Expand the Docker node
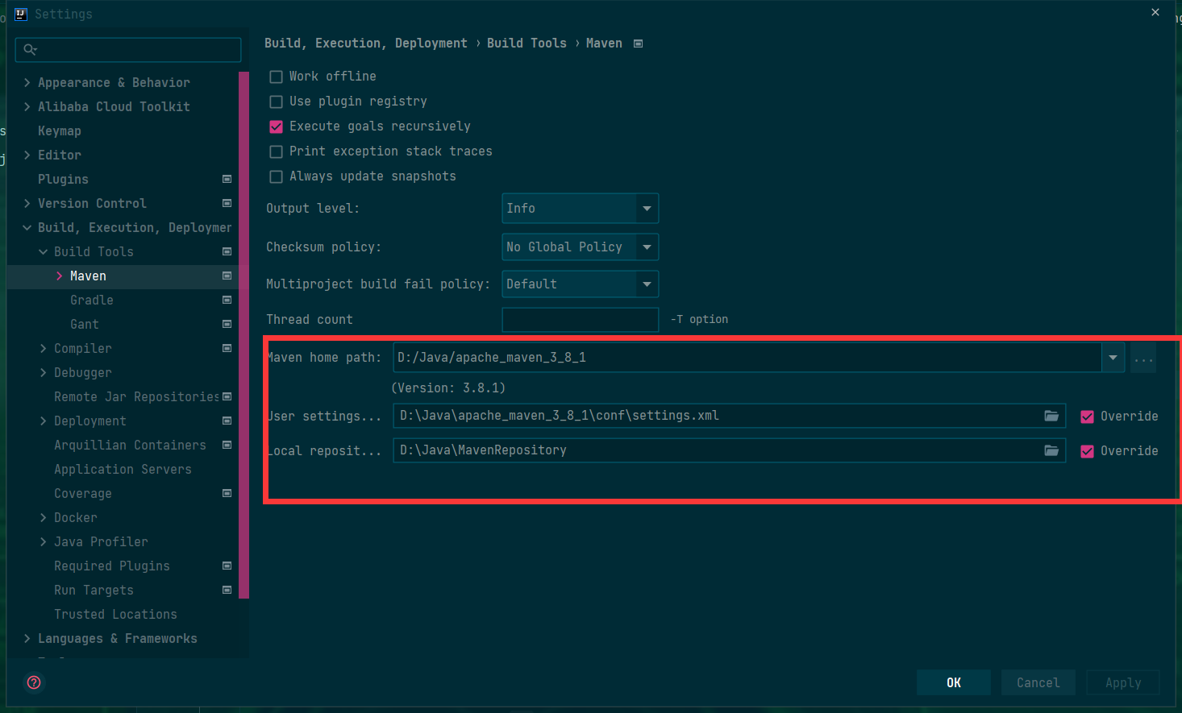This screenshot has height=713, width=1182. pos(44,517)
